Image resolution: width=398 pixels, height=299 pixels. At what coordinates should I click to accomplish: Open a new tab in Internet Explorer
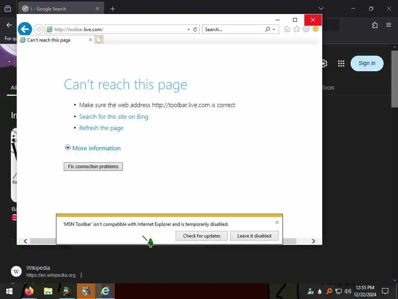pyautogui.click(x=99, y=40)
